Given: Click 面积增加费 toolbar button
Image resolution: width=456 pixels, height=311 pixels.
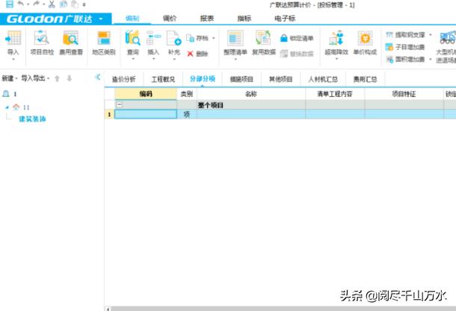Looking at the screenshot, I should point(405,59).
